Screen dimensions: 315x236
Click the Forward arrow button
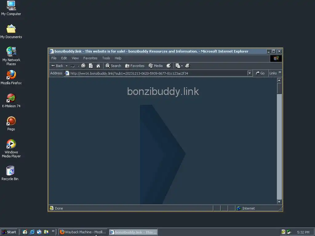point(73,66)
